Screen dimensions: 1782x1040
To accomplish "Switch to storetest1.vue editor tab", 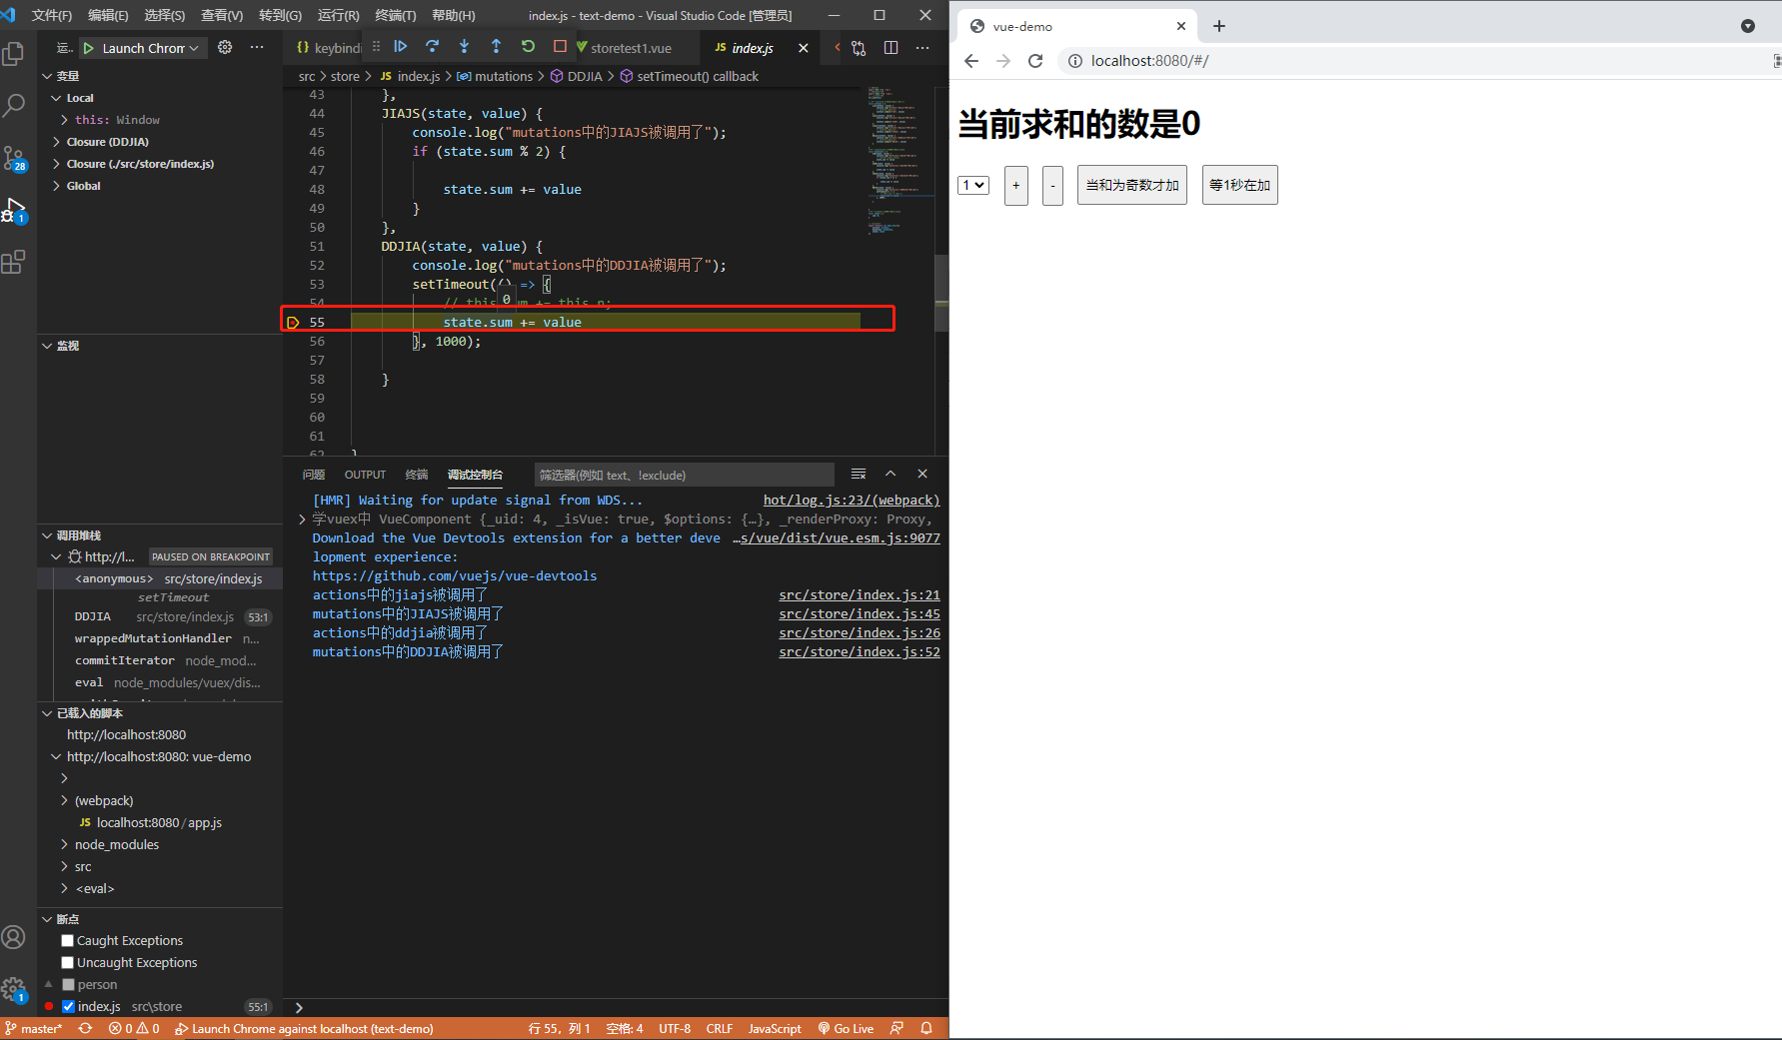I will [x=630, y=48].
